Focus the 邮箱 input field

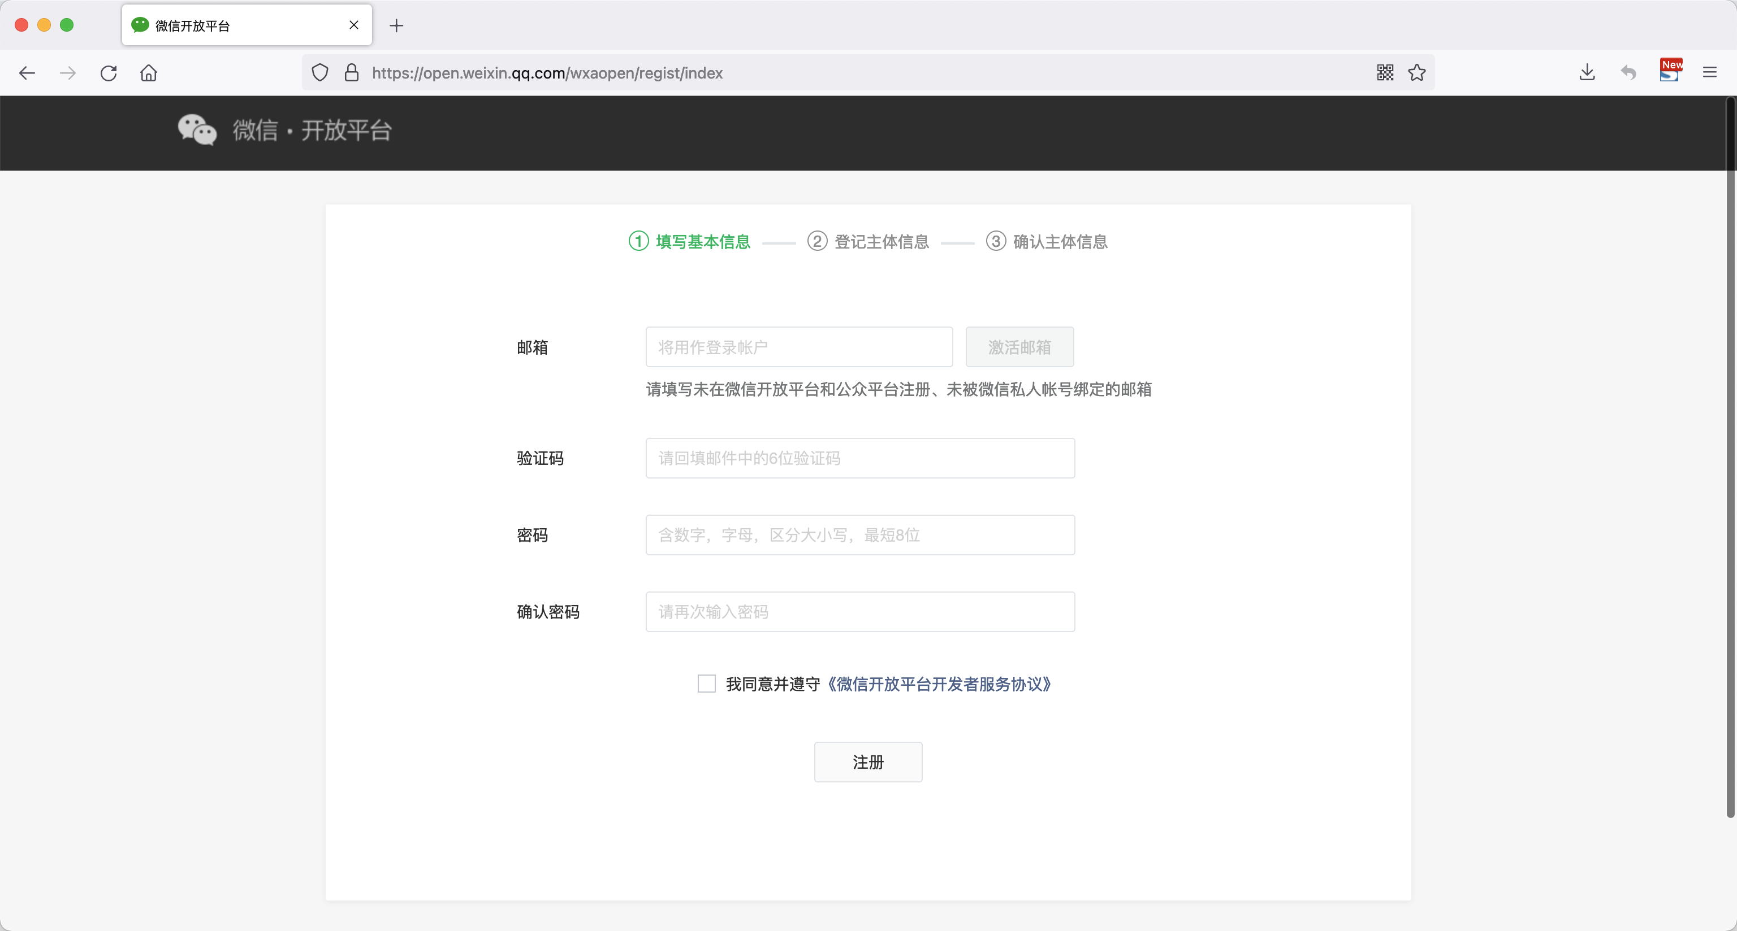click(x=799, y=347)
